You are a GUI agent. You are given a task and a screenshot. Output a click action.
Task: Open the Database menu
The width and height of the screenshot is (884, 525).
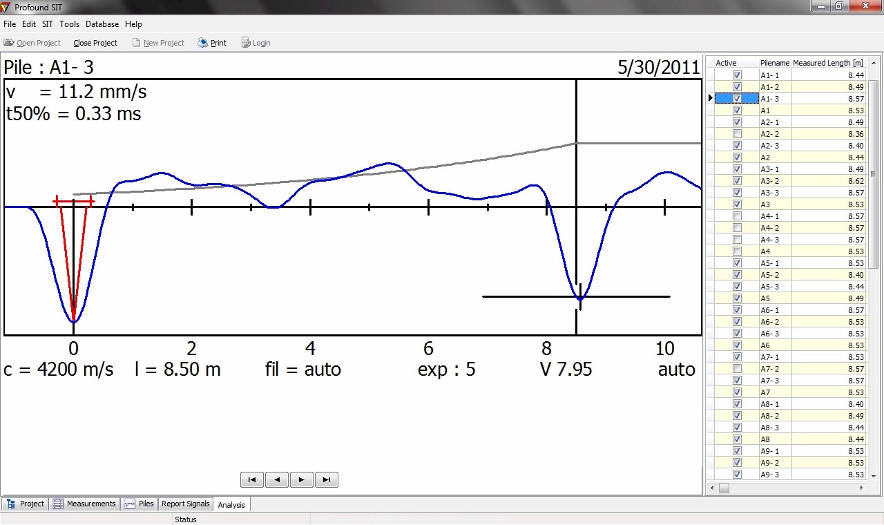click(x=102, y=24)
